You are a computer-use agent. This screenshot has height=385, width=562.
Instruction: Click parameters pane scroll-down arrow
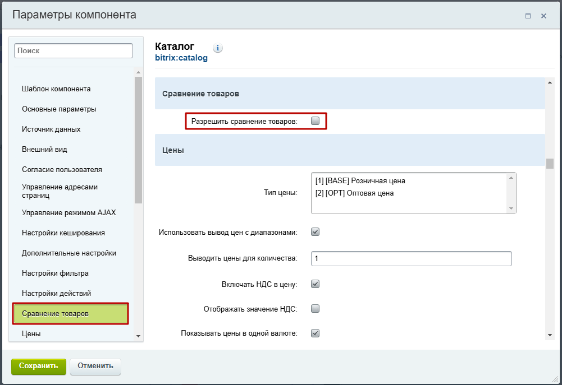pos(550,335)
